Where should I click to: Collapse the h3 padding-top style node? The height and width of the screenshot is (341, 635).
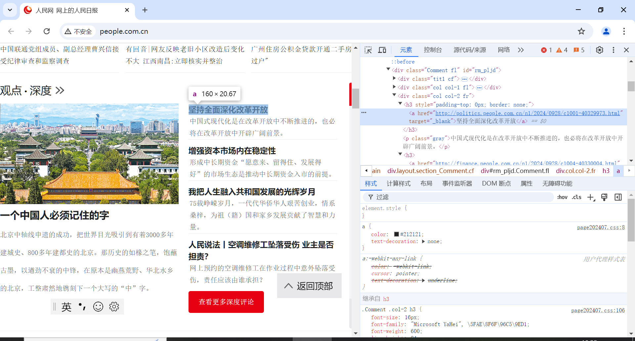coord(400,104)
